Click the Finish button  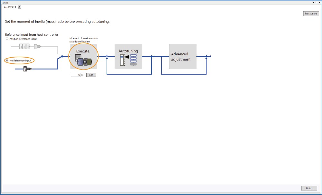pyautogui.click(x=309, y=188)
